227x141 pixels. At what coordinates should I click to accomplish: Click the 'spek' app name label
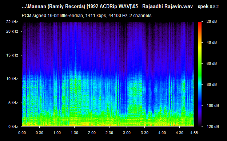[203, 7]
